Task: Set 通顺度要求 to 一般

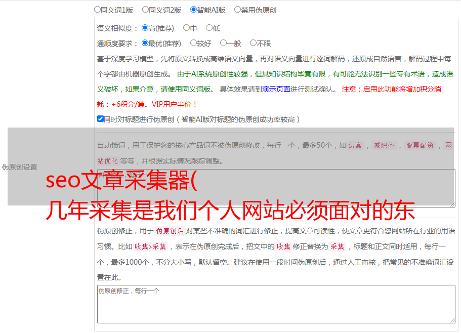Action: [224, 43]
